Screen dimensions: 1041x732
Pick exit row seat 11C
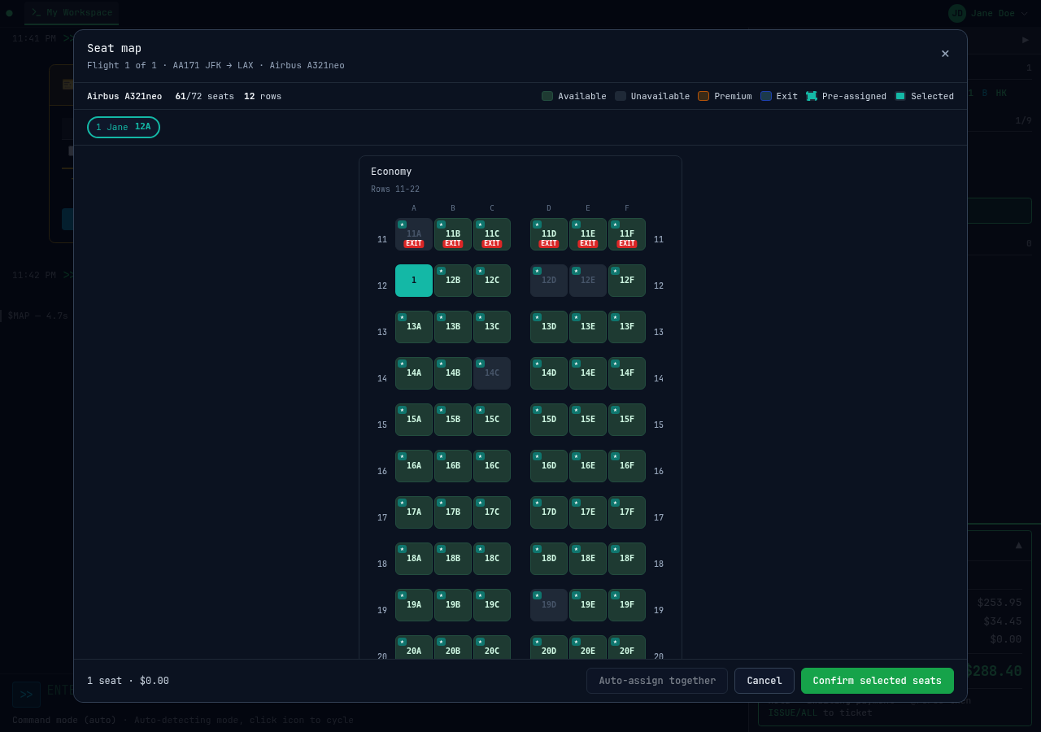pyautogui.click(x=492, y=234)
